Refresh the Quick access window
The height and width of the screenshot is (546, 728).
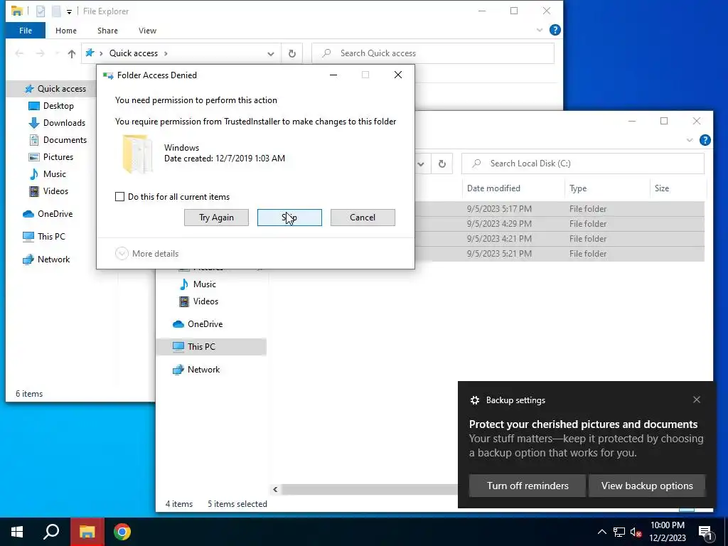(292, 53)
